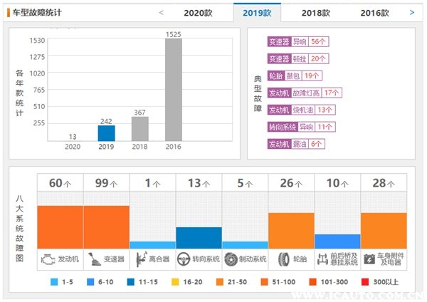Click the transmission (变速器) gear icon
The width and height of the screenshot is (427, 302).
pos(93,259)
